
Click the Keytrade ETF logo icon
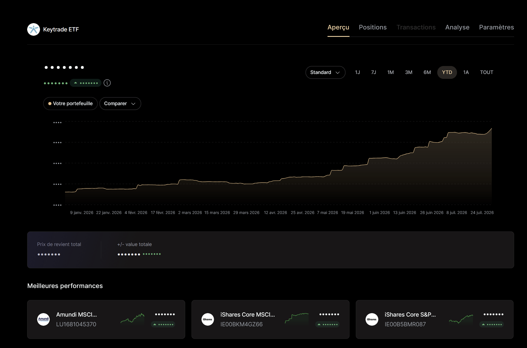[x=33, y=29]
